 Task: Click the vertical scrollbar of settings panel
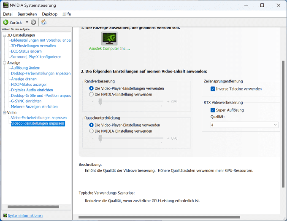click(283, 124)
